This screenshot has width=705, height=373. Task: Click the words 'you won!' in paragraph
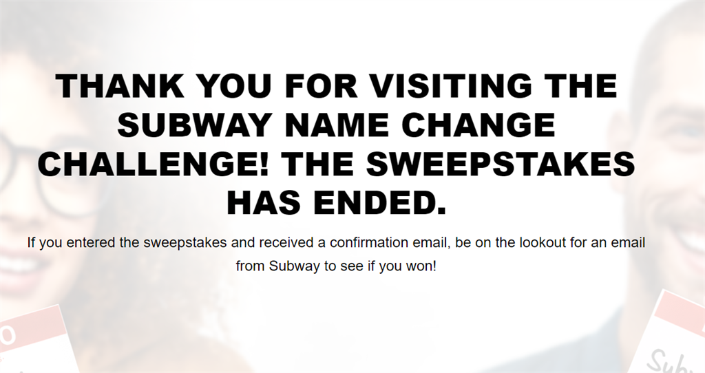point(408,266)
